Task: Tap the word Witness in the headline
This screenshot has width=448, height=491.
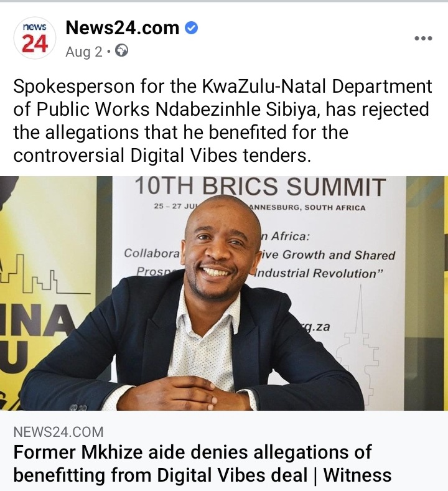Action: click(357, 475)
